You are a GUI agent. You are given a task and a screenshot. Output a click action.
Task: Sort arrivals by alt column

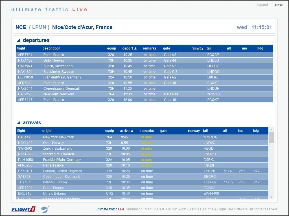click(225, 131)
